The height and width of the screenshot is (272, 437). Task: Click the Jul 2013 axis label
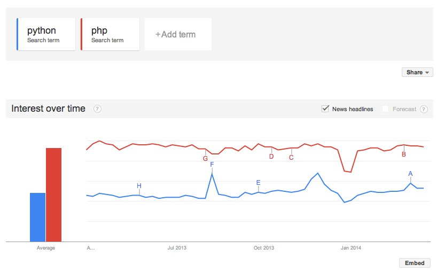[177, 248]
